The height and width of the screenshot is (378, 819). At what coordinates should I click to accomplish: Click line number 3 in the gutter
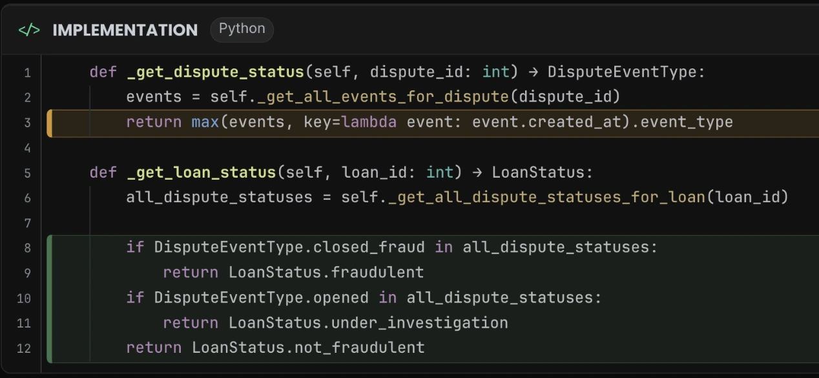(27, 123)
